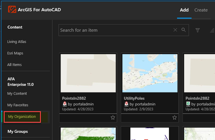Select My Organization in sidebar
Screen dimensions: 215x140
click(x=22, y=117)
